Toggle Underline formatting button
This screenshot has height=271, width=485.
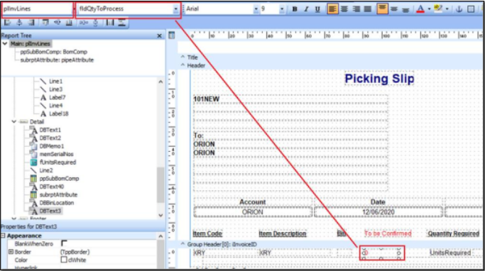point(317,9)
